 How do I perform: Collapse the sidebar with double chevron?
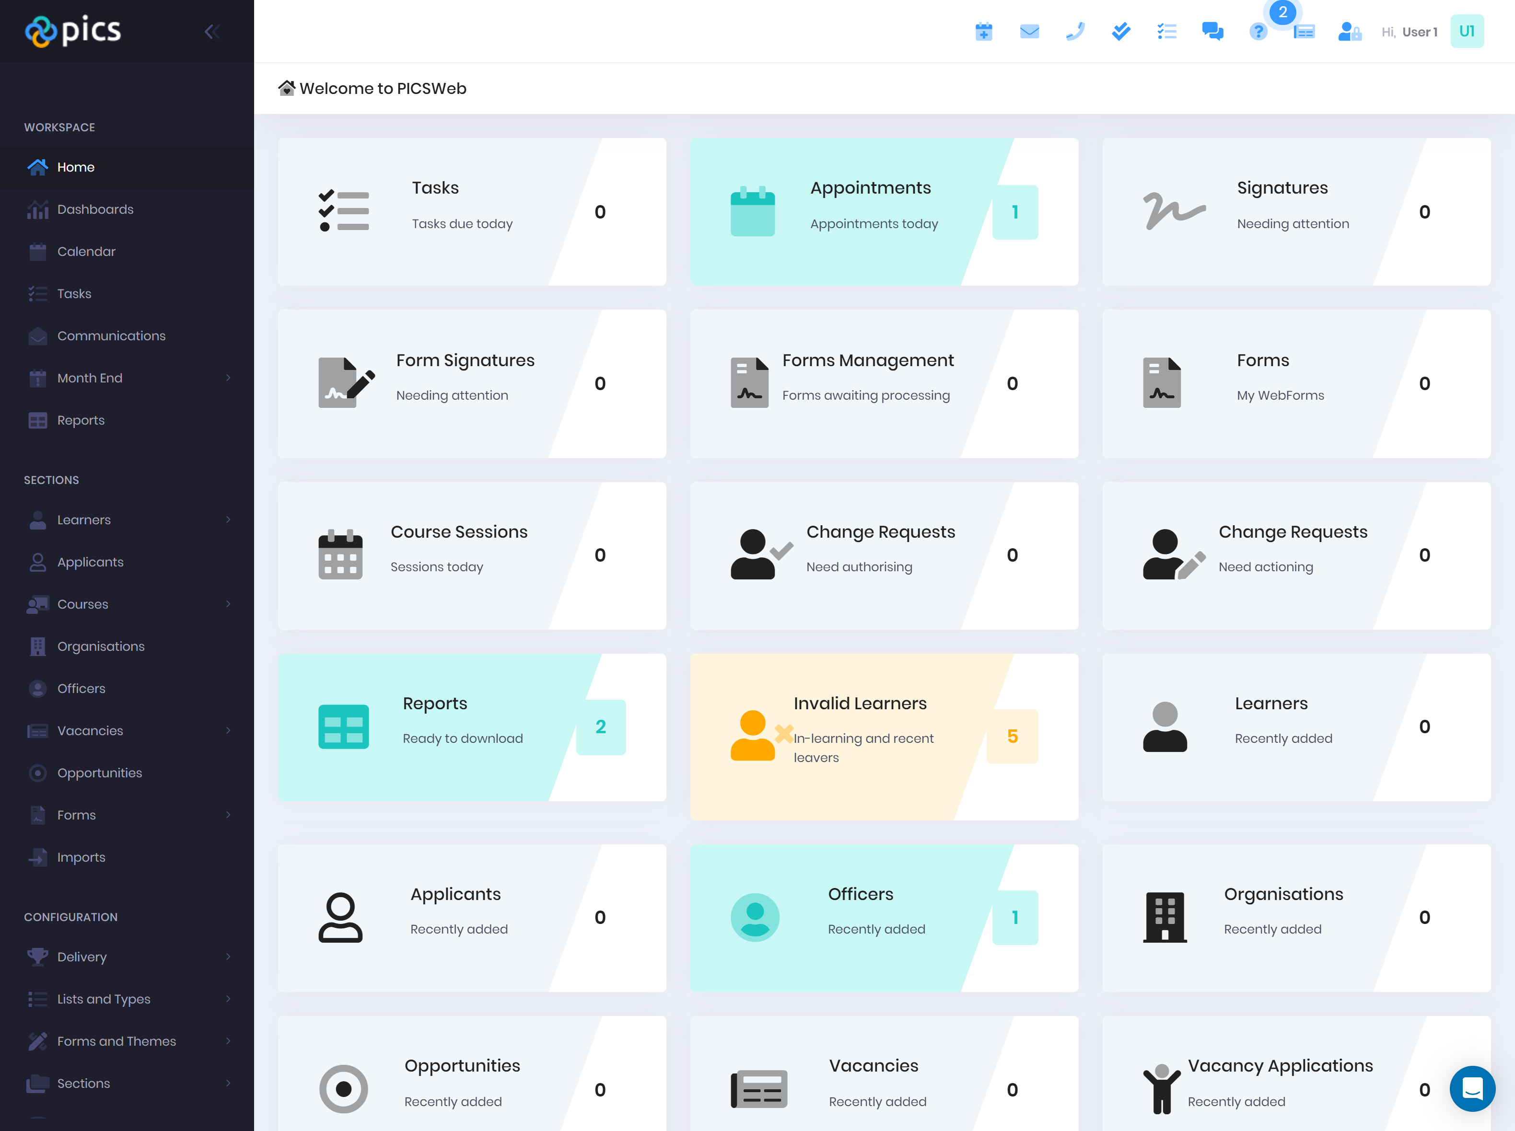tap(211, 32)
